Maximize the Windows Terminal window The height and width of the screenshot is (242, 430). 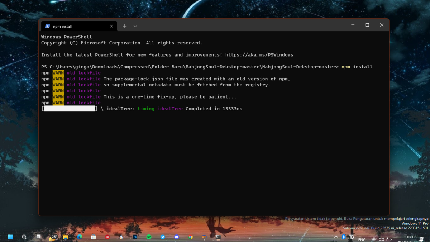click(367, 25)
